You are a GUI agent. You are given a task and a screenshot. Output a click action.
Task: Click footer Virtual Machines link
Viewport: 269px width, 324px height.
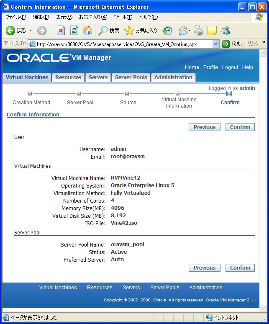pos(58,288)
